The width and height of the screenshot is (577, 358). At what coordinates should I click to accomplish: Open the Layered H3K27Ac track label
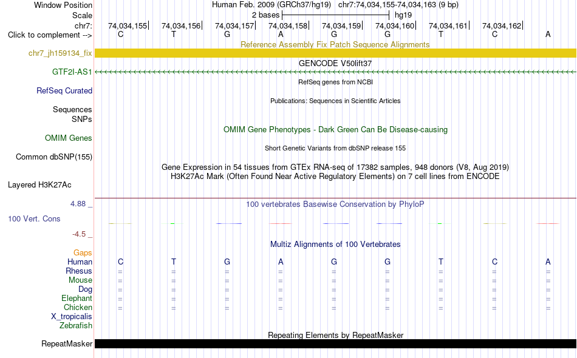click(x=39, y=185)
